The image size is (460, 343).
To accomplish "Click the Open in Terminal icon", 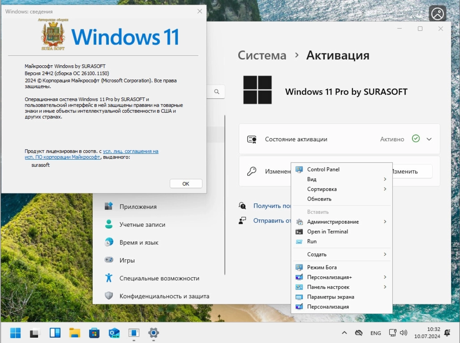I will [299, 232].
